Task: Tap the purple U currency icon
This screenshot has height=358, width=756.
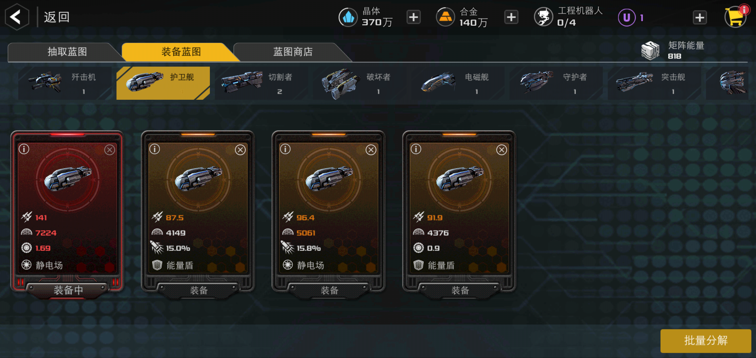Action: click(x=626, y=17)
